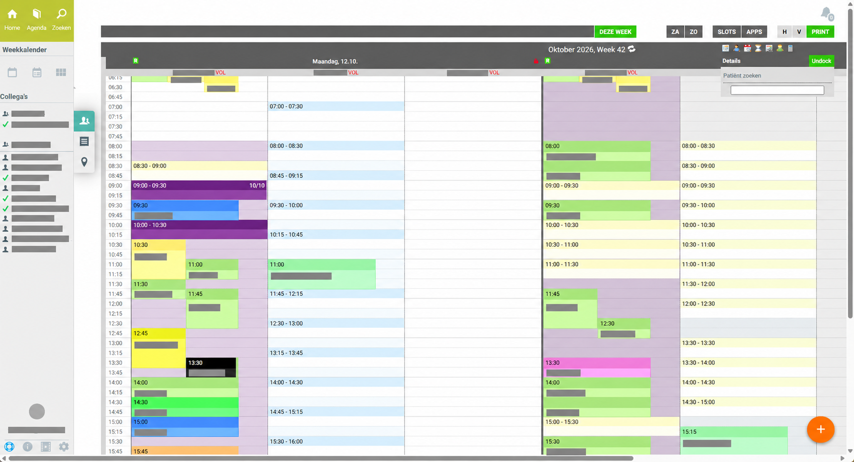Viewport: 854px width, 462px height.
Task: Open the pink 13:30 appointment
Action: tap(597, 367)
